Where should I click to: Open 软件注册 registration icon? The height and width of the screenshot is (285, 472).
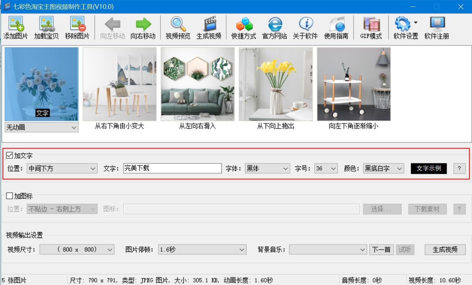437,28
